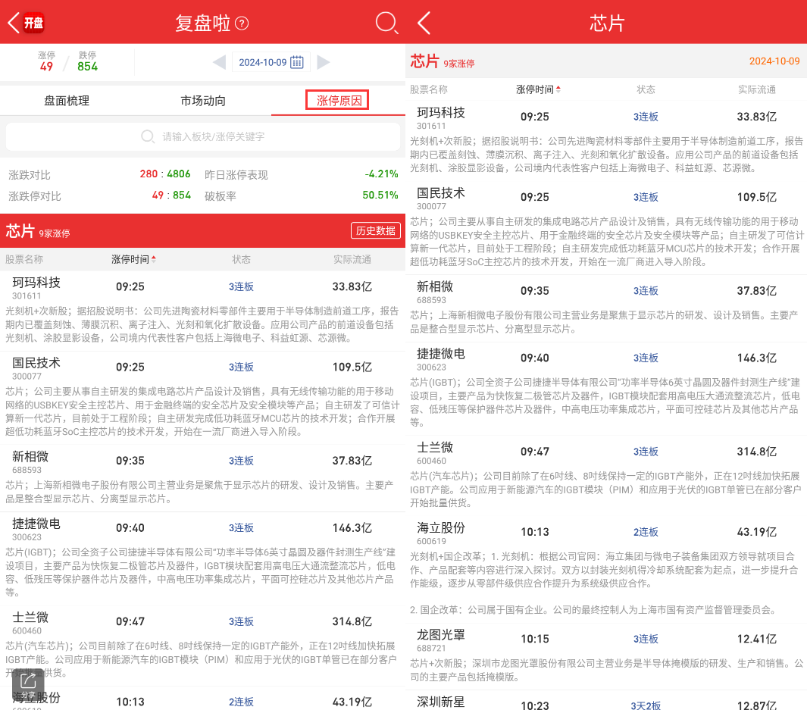Tap 3天2板 status of 深圳新星
This screenshot has width=807, height=710.
(x=646, y=705)
